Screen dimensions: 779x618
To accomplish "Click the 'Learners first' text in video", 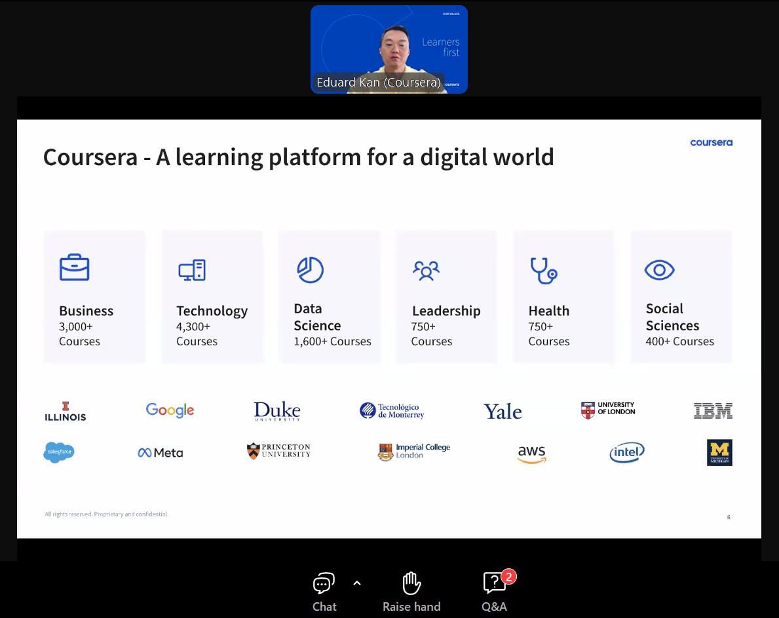I will (x=441, y=47).
